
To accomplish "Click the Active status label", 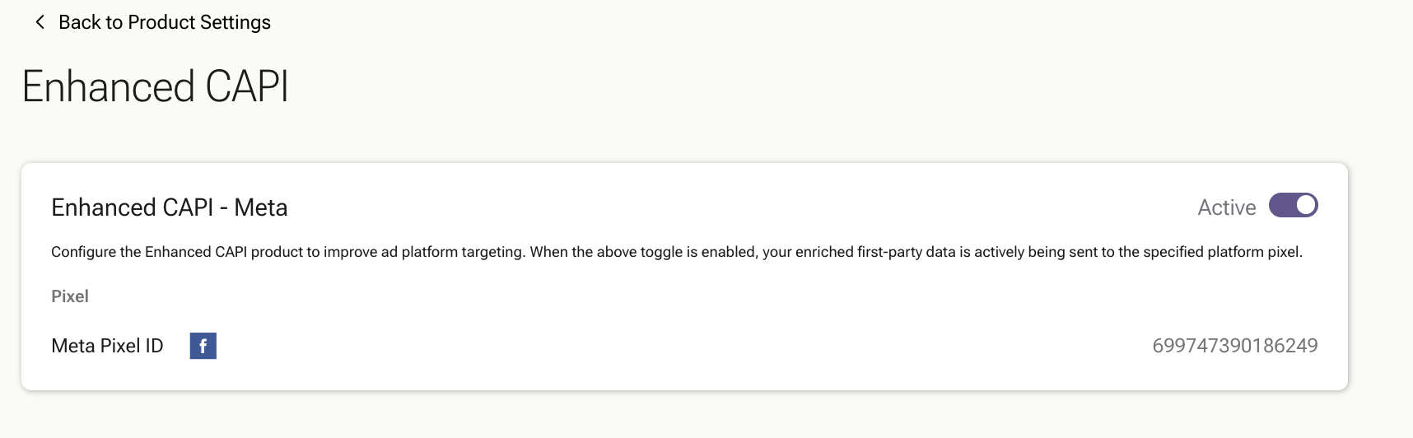I will [1226, 207].
